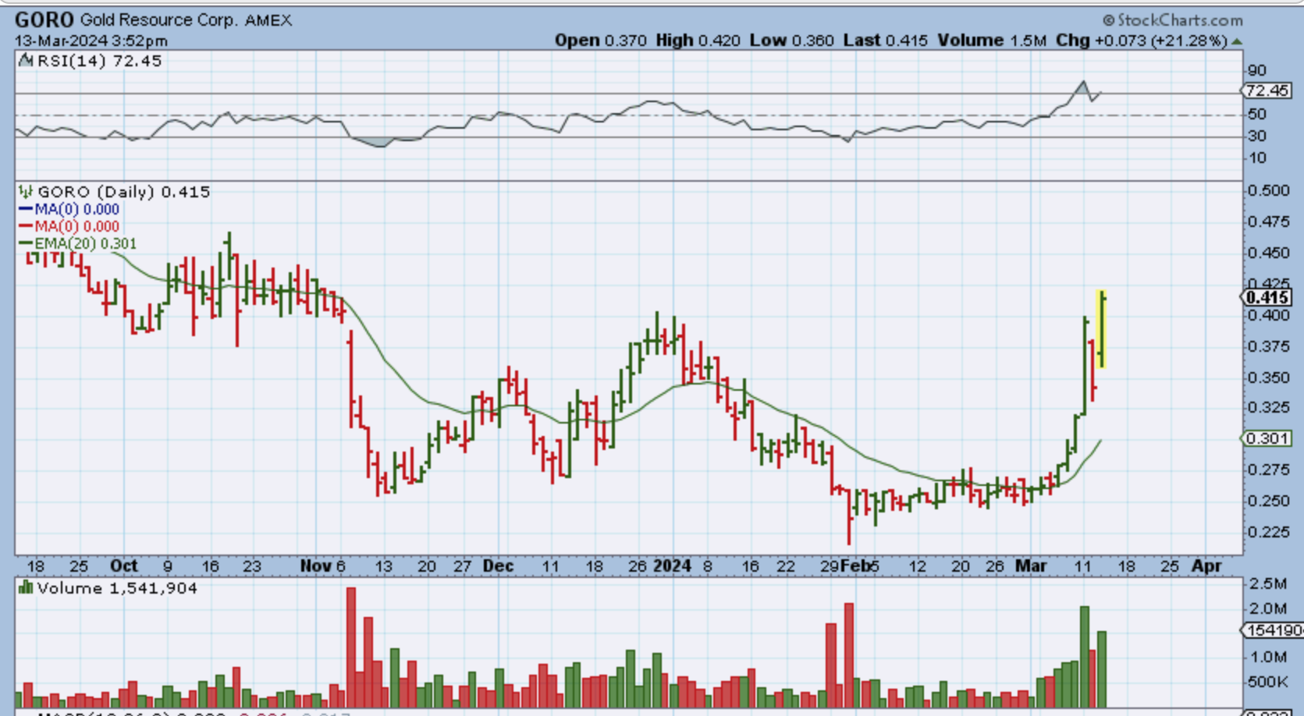Click the 0.325 price axis label
1304x716 pixels.
[1268, 407]
